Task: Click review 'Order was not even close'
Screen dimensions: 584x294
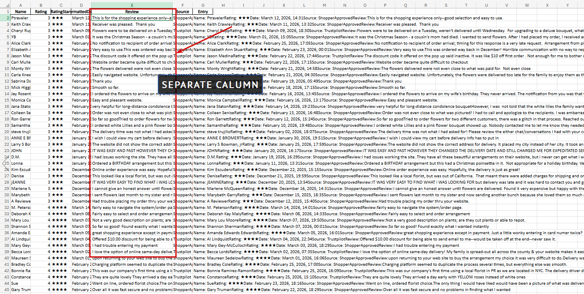Action: 132,112
